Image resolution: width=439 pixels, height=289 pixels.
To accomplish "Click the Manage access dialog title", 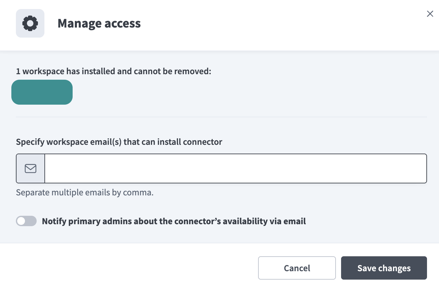I will [x=99, y=23].
